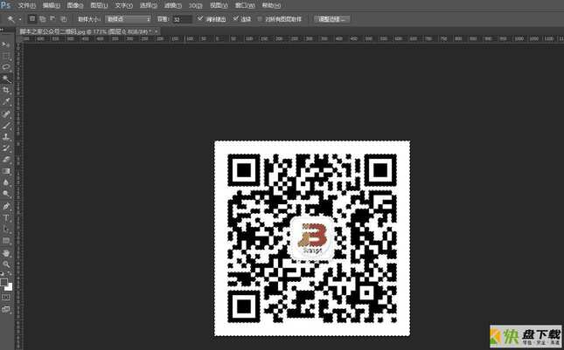Select the Gradient tool
Viewport: 564px width, 350px height.
pyautogui.click(x=6, y=171)
